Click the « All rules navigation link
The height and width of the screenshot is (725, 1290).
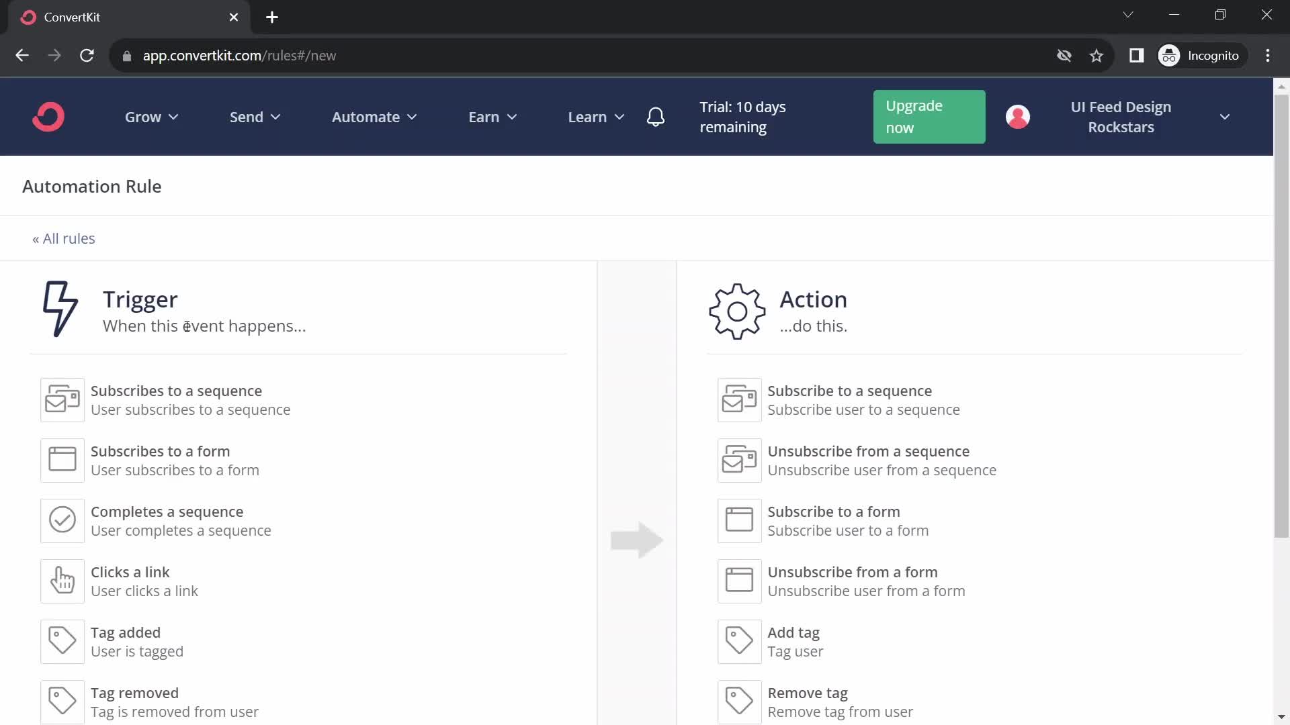pos(63,238)
